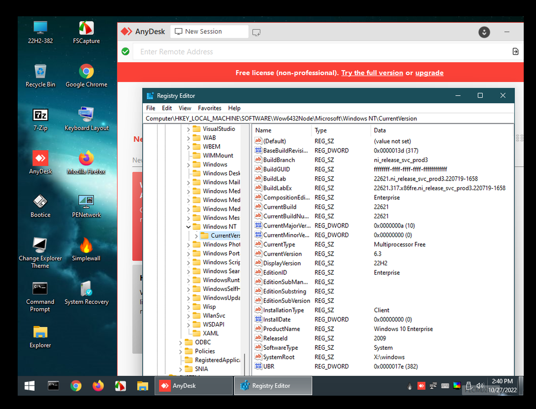This screenshot has height=409, width=536.
Task: Open the AnyDesk download/menu round button
Action: (x=484, y=32)
